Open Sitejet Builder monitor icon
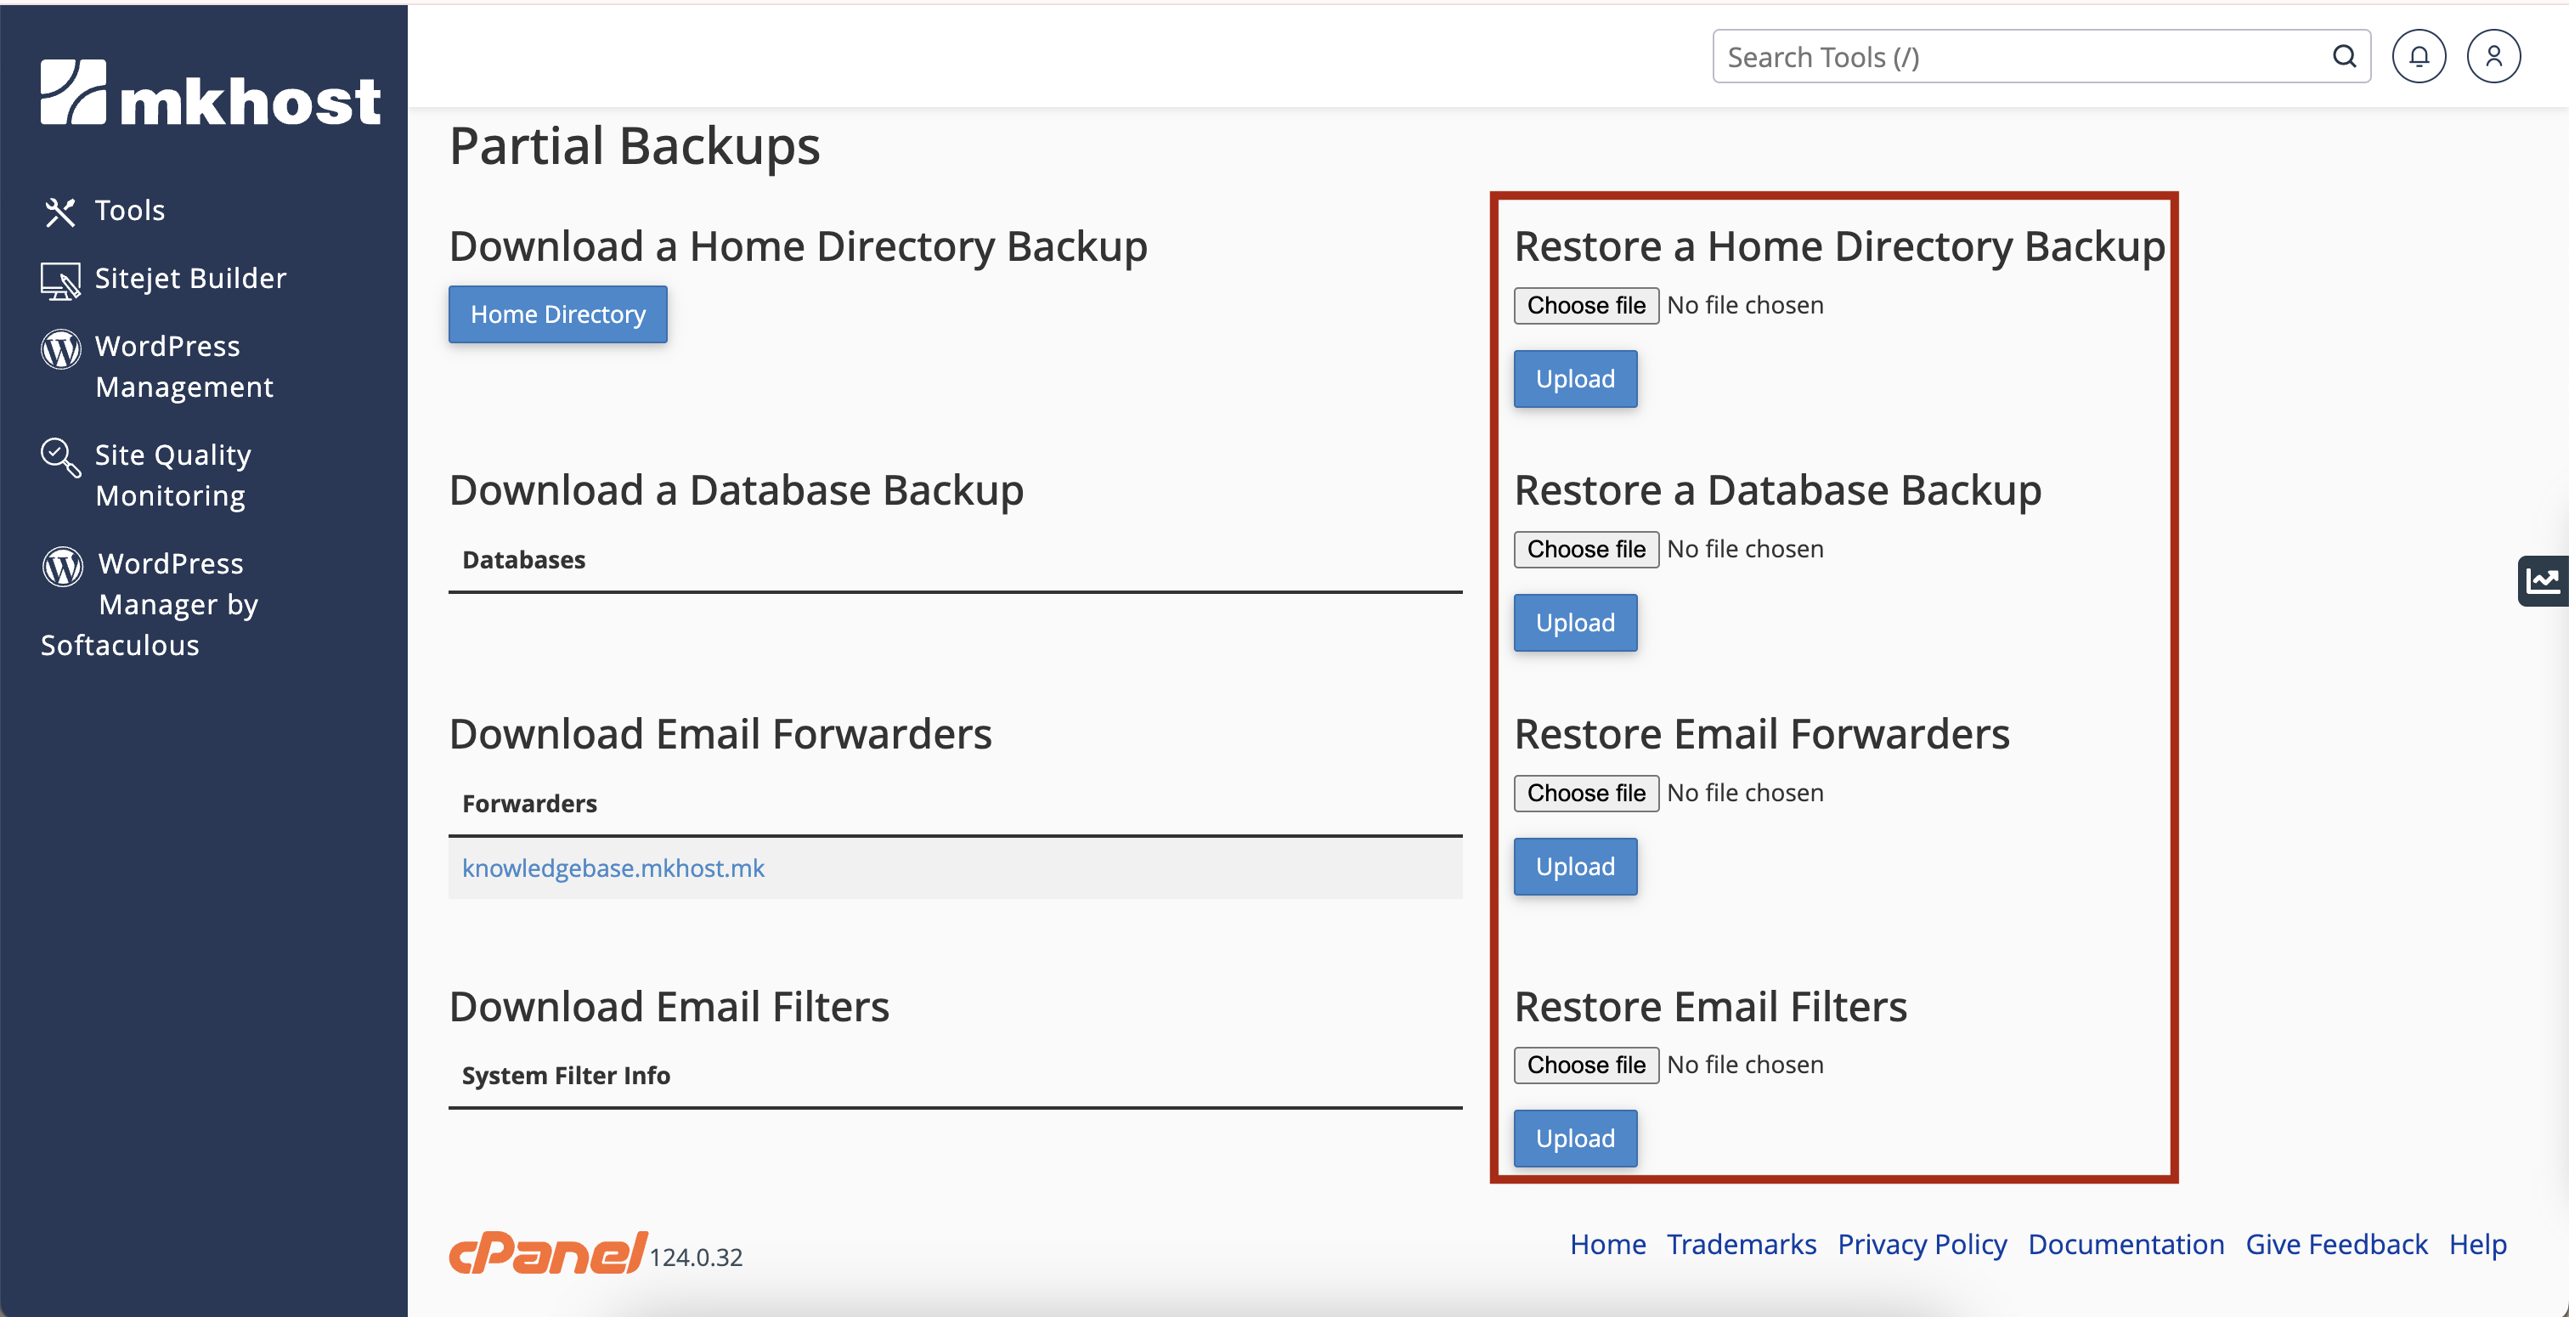Screen dimensions: 2569x1317 (x=59, y=280)
